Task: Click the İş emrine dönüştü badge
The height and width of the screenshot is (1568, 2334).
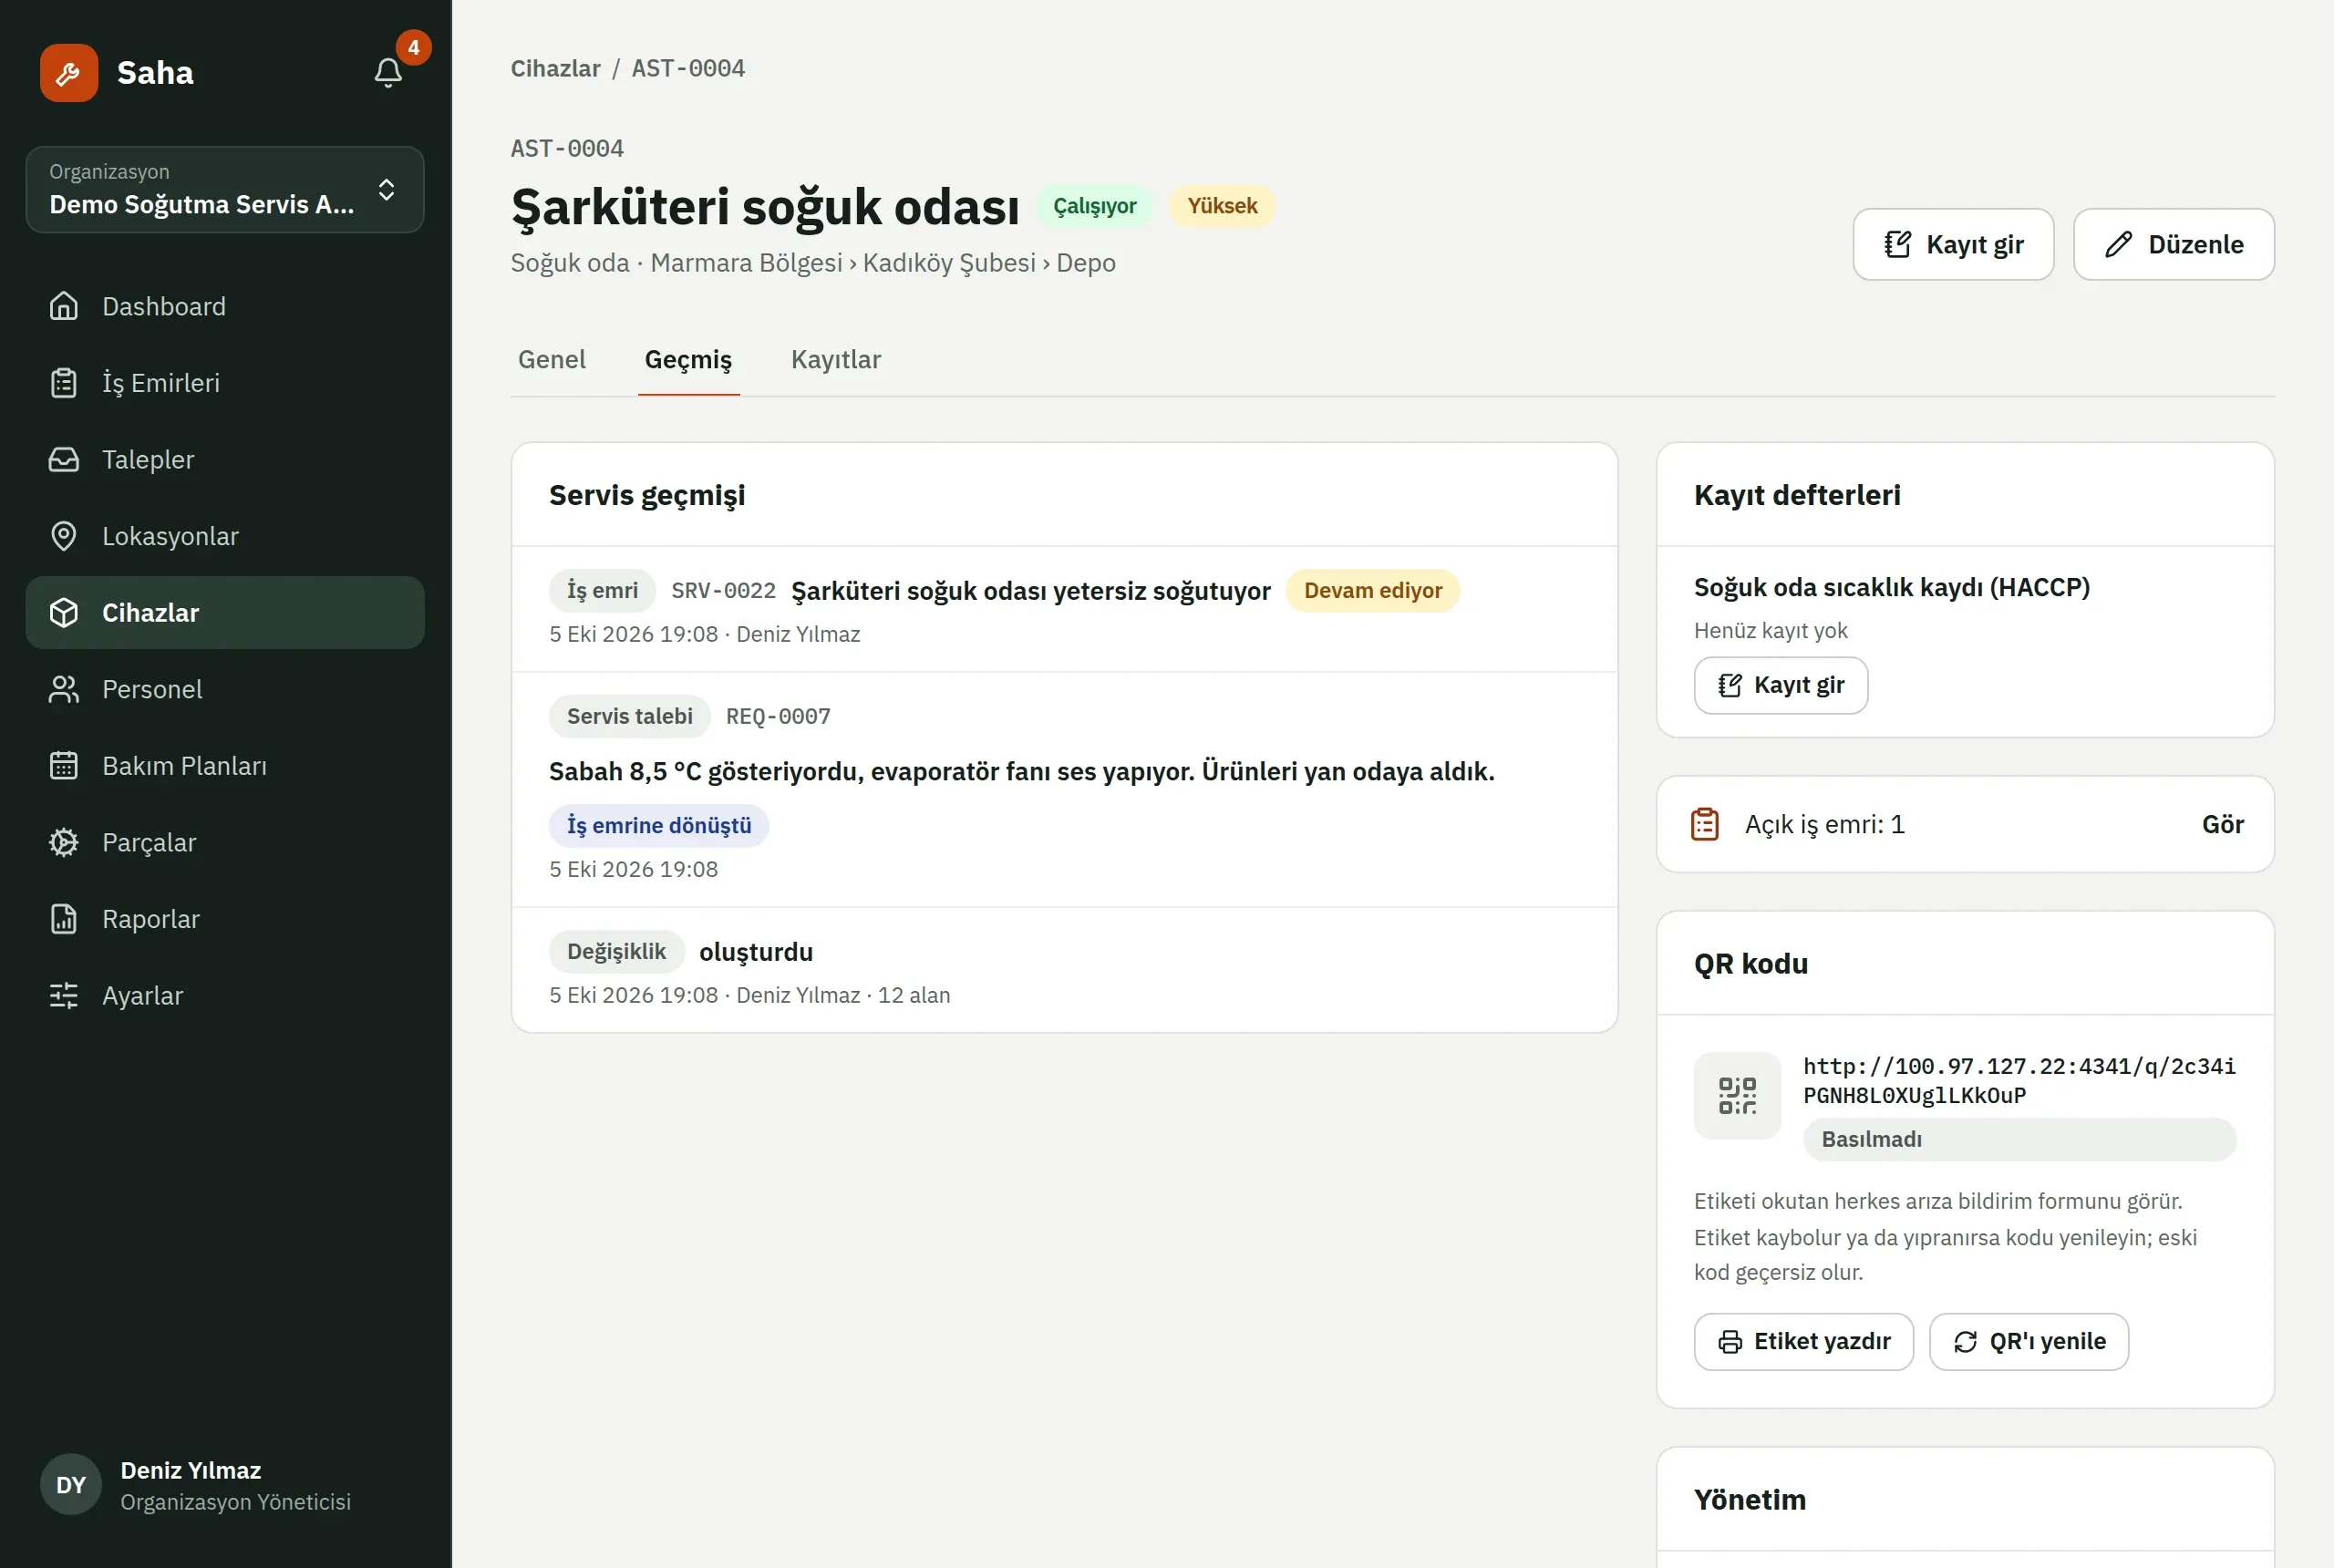Action: tap(659, 825)
